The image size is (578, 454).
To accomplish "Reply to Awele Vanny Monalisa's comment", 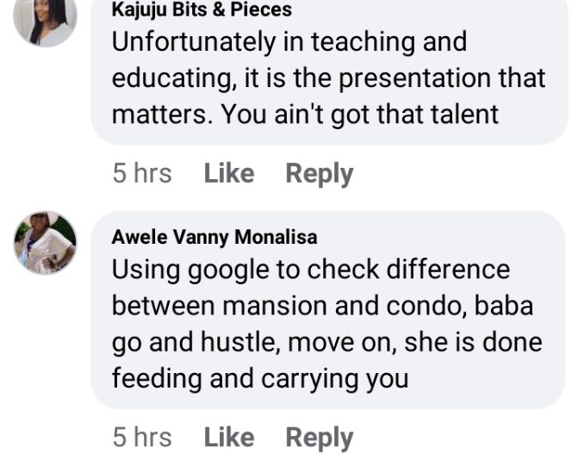I will [x=319, y=437].
